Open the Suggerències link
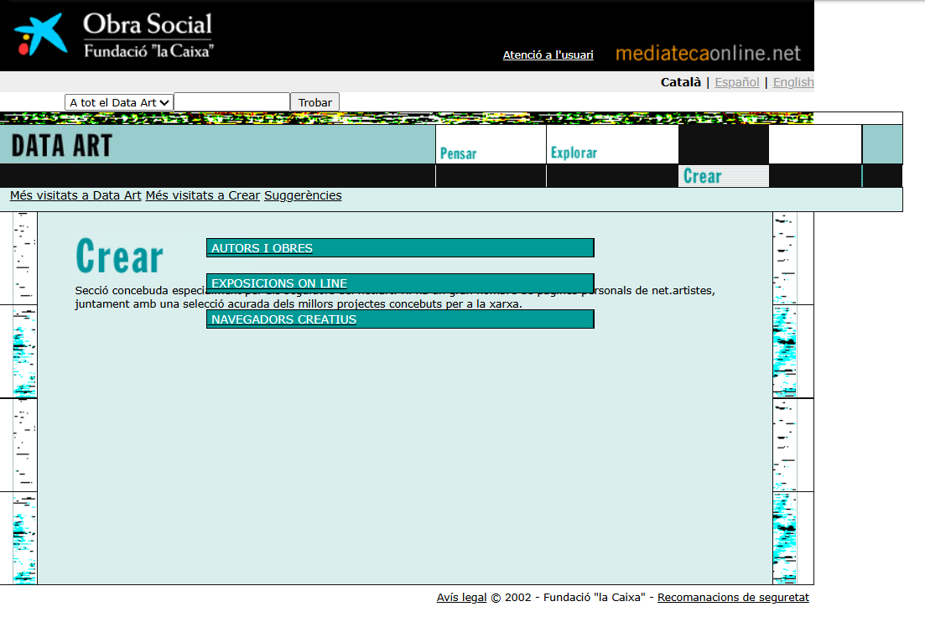Viewport: 925px width, 643px height. 303,195
